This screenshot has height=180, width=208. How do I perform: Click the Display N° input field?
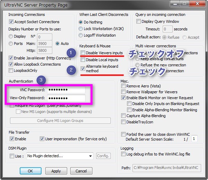click(45, 37)
